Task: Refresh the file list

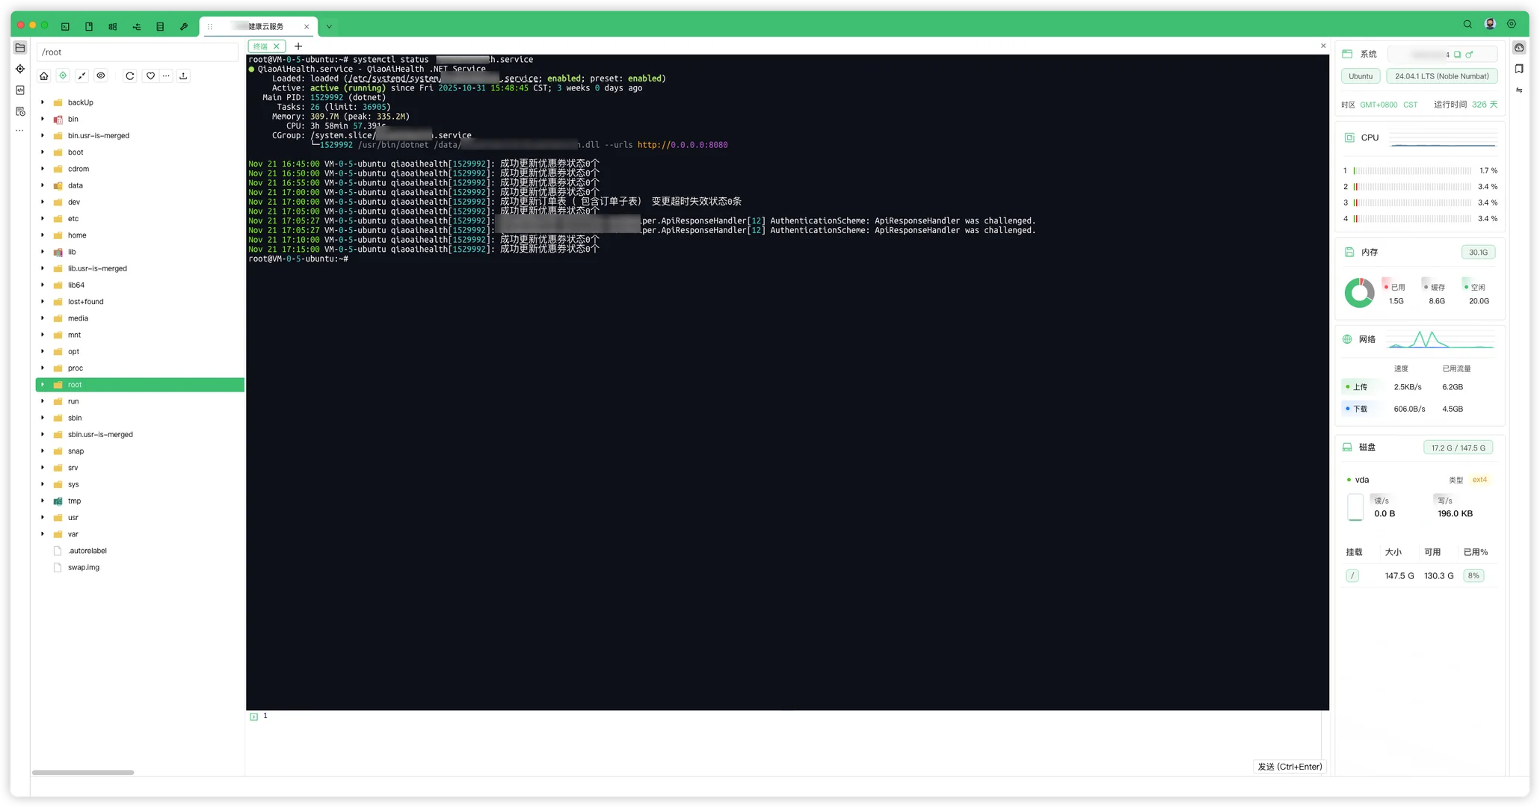Action: click(130, 75)
